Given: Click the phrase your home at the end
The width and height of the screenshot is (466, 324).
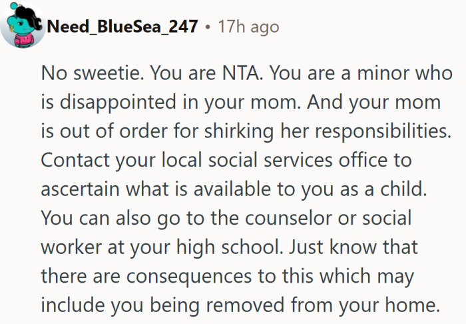Looking at the screenshot, I should 401,306.
